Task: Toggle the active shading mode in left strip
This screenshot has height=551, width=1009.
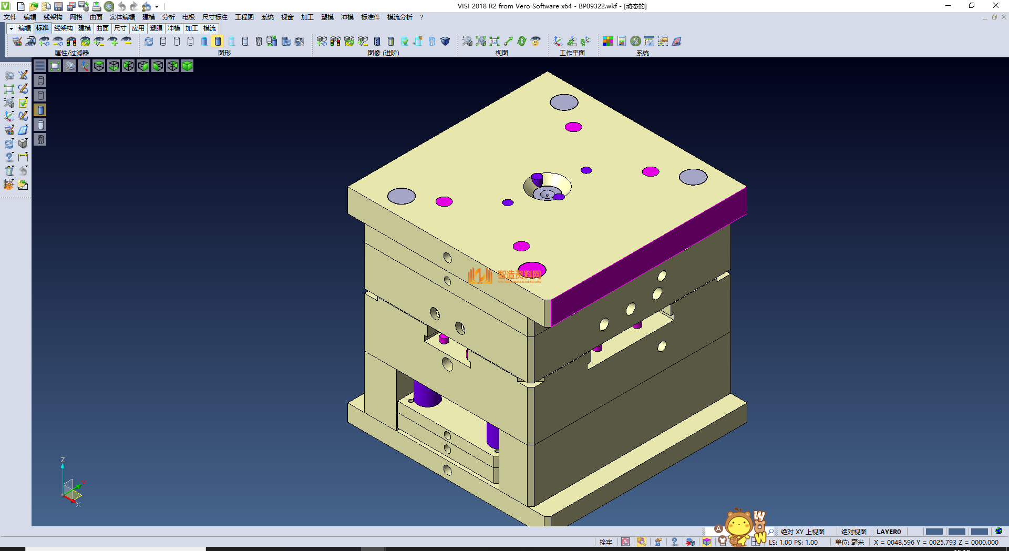Action: [x=40, y=110]
